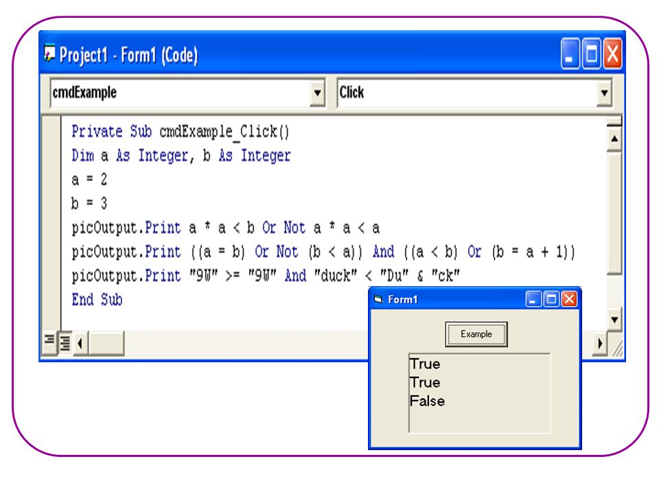Viewport: 659px width, 494px height.
Task: Minimize the Project1 code window
Action: tap(570, 54)
